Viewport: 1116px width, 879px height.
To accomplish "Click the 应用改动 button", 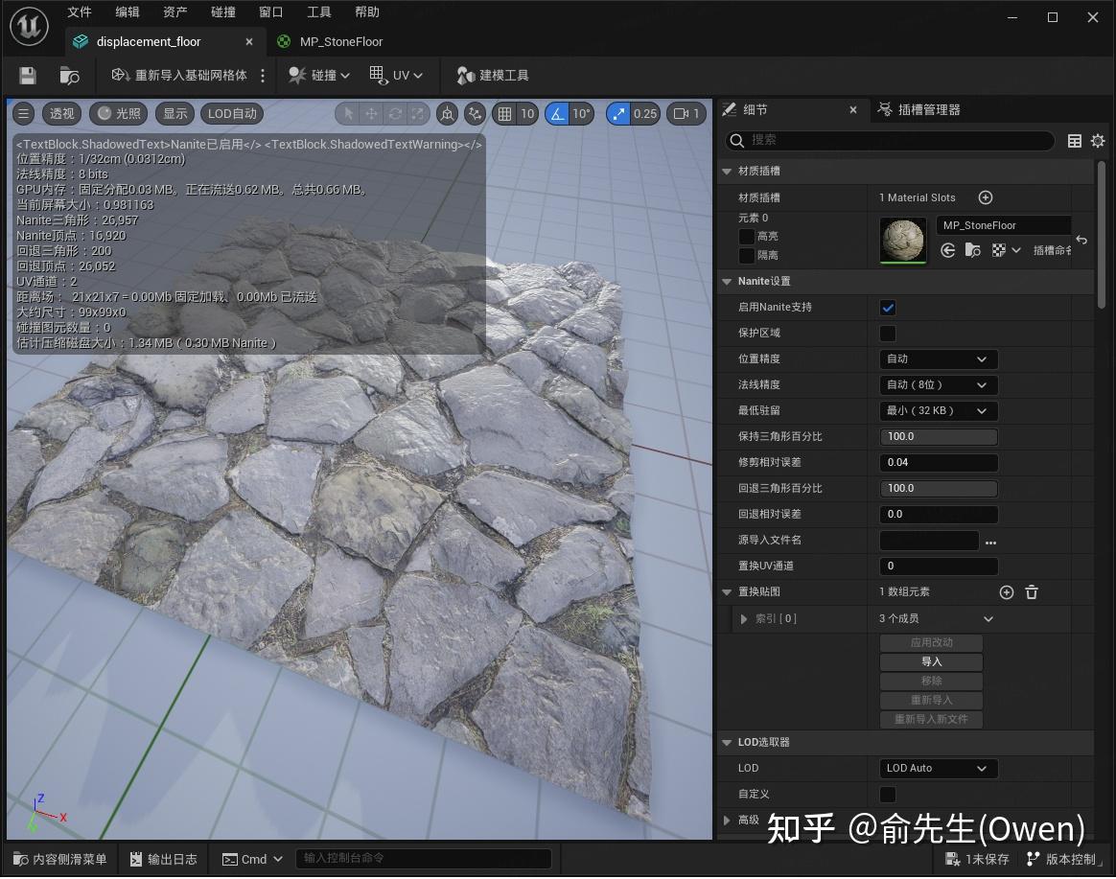I will (x=930, y=642).
